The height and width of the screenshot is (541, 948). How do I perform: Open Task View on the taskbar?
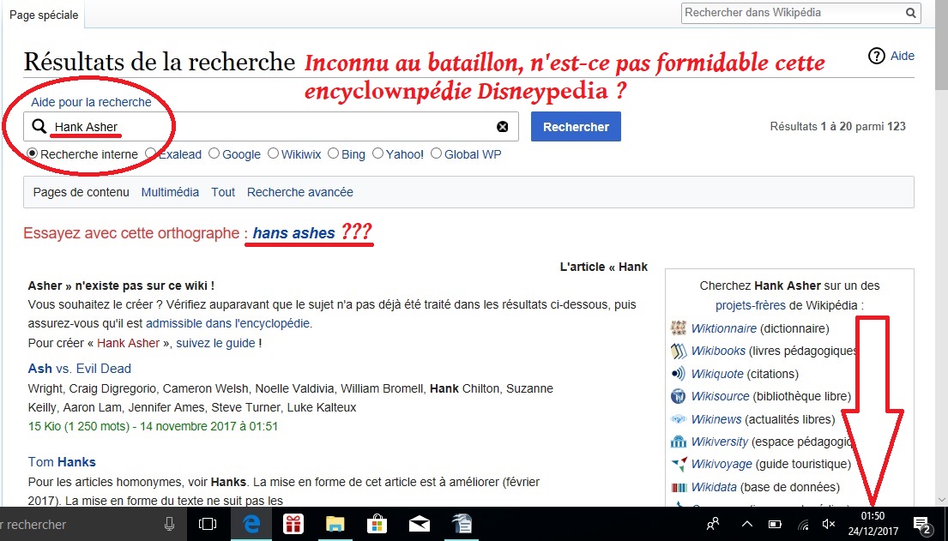[208, 524]
